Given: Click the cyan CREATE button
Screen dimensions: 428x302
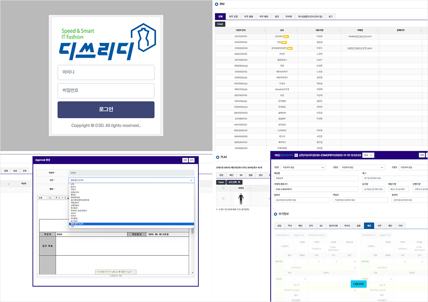Looking at the screenshot, I should pyautogui.click(x=359, y=284).
